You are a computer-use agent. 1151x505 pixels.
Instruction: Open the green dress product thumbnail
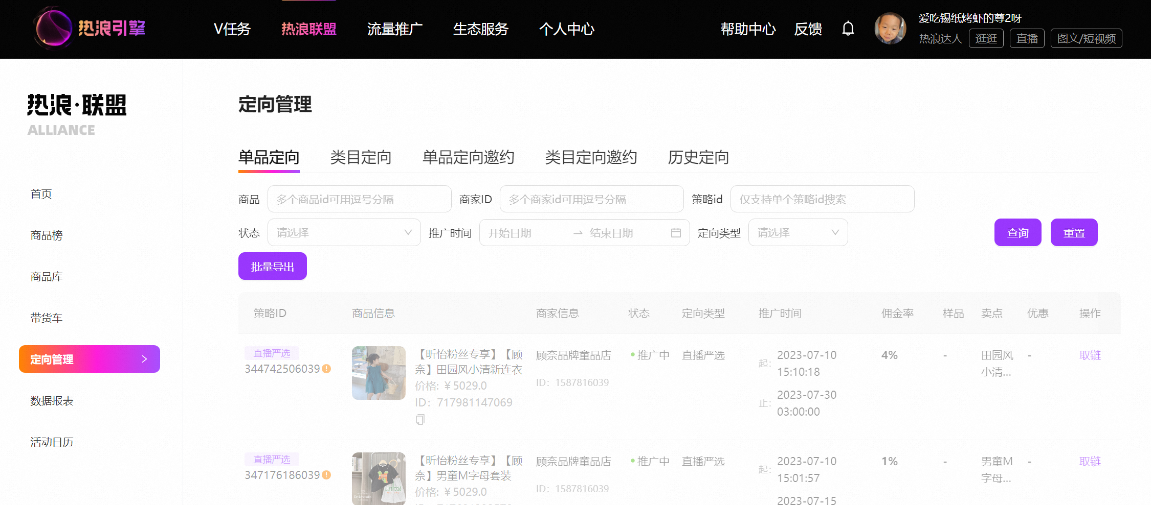379,373
